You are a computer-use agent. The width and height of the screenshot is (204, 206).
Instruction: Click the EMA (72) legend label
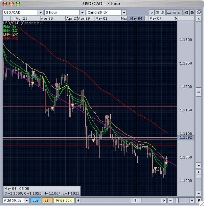11,38
